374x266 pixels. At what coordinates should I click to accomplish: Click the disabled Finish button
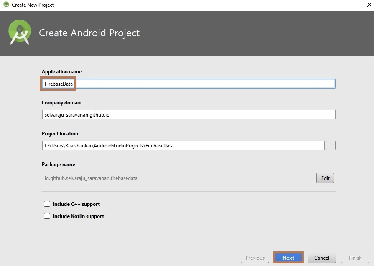355,258
